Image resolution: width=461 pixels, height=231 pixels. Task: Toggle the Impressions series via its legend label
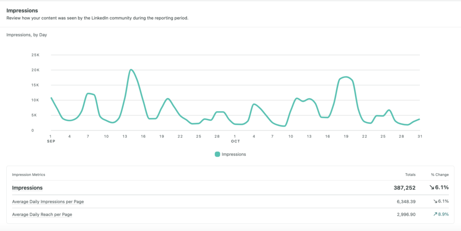[234, 154]
